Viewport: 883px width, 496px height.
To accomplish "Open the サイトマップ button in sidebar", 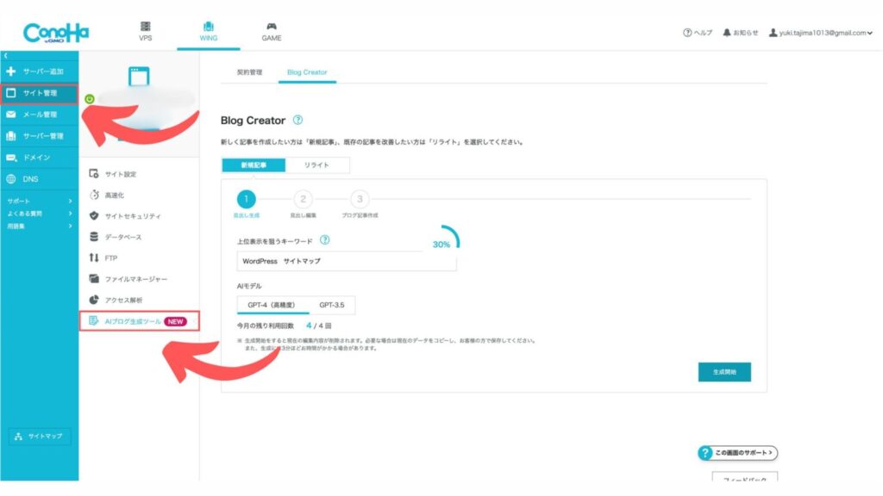I will [40, 436].
